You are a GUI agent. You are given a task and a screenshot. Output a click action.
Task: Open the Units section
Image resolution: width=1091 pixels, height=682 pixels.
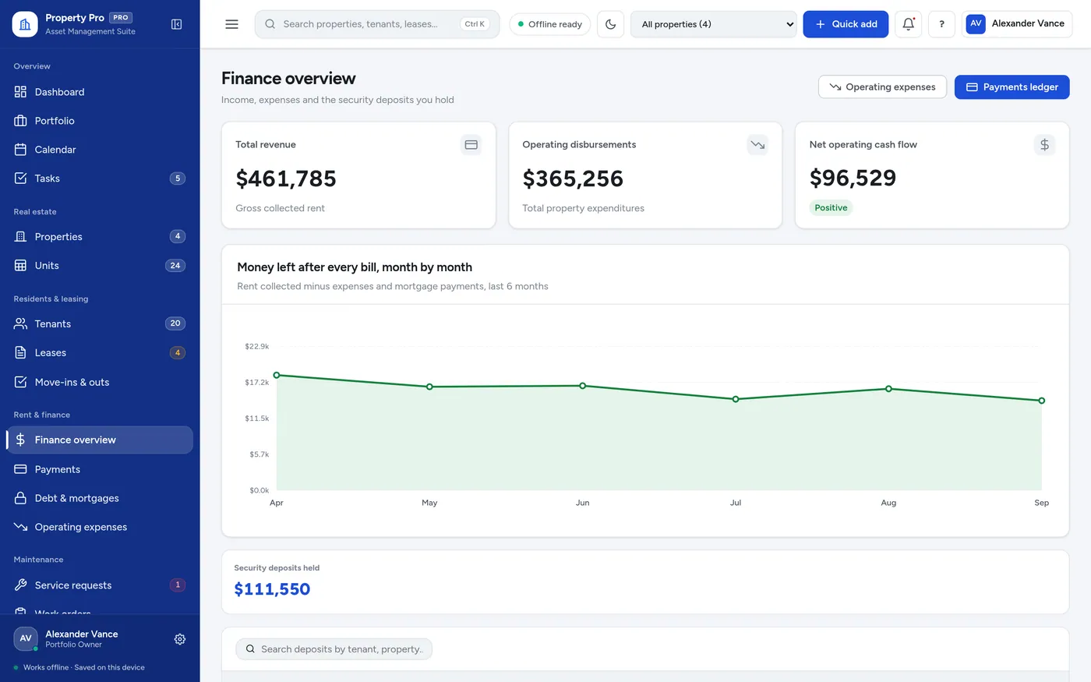(100, 266)
